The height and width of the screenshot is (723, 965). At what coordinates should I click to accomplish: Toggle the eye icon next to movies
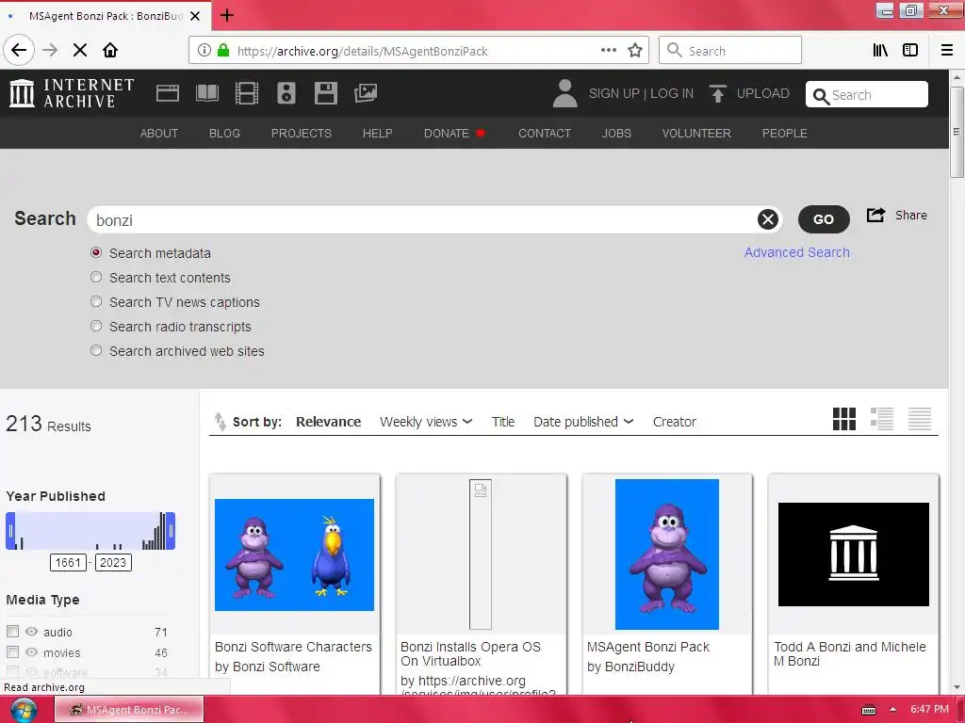(x=31, y=651)
